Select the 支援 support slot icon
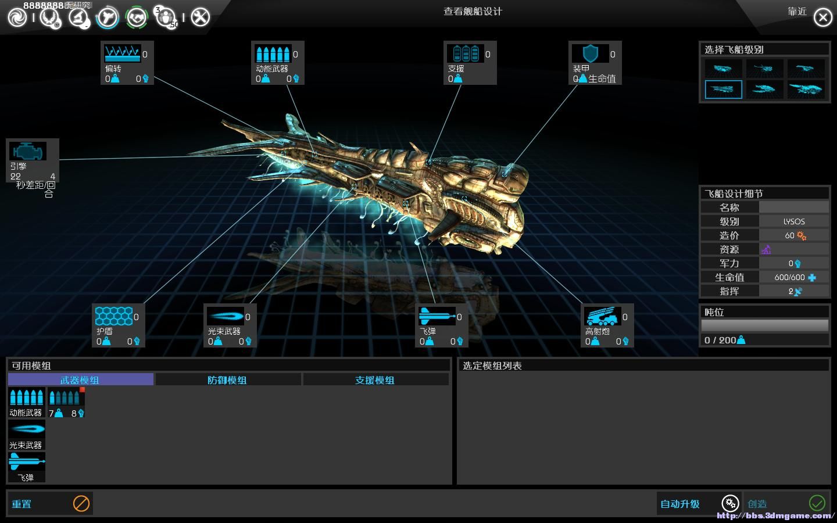Viewport: 837px width, 523px height. point(466,53)
